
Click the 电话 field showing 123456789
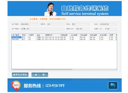click(x=108, y=24)
